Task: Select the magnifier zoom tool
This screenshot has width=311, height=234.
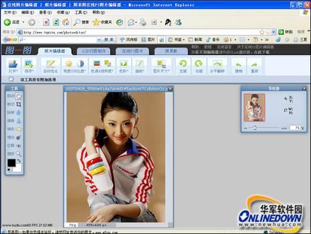Action: [18, 154]
